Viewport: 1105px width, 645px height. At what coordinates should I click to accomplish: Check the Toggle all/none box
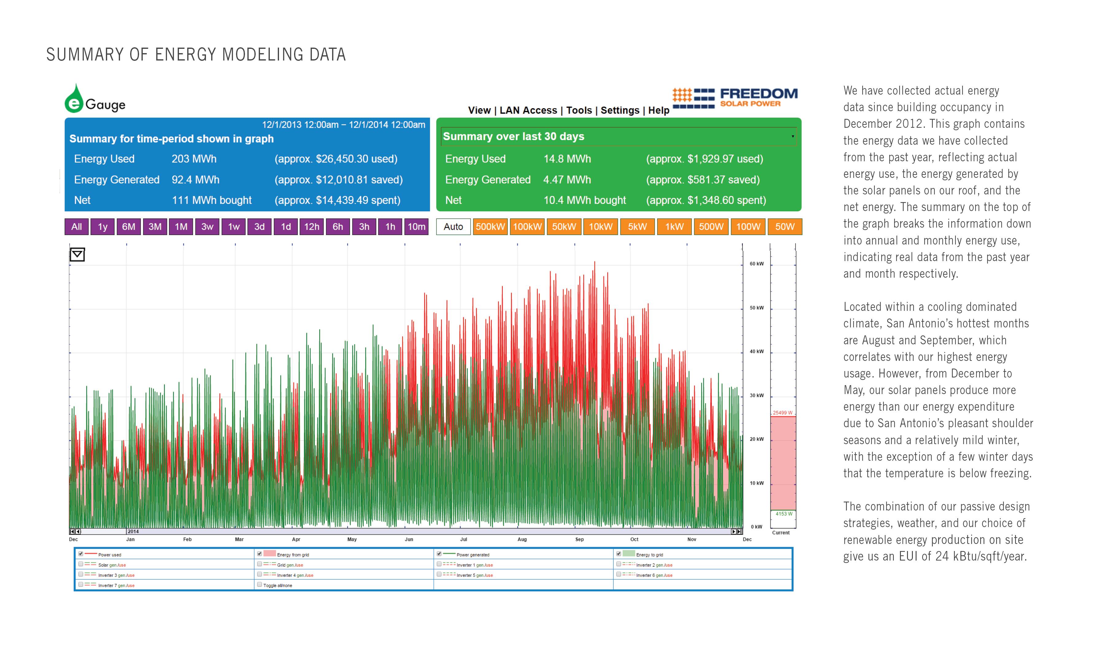click(260, 584)
